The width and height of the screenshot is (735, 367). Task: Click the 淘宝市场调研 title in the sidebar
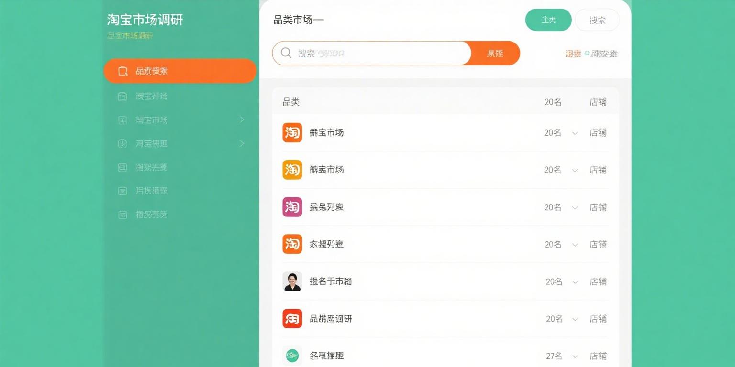(x=145, y=20)
